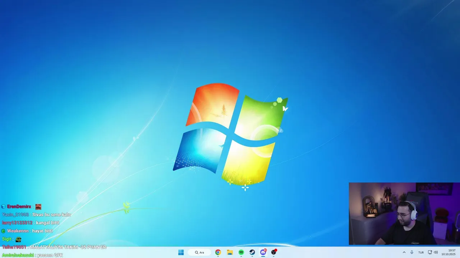Viewport: 460px width, 258px height.
Task: Open network settings tray icon
Action: (x=430, y=252)
